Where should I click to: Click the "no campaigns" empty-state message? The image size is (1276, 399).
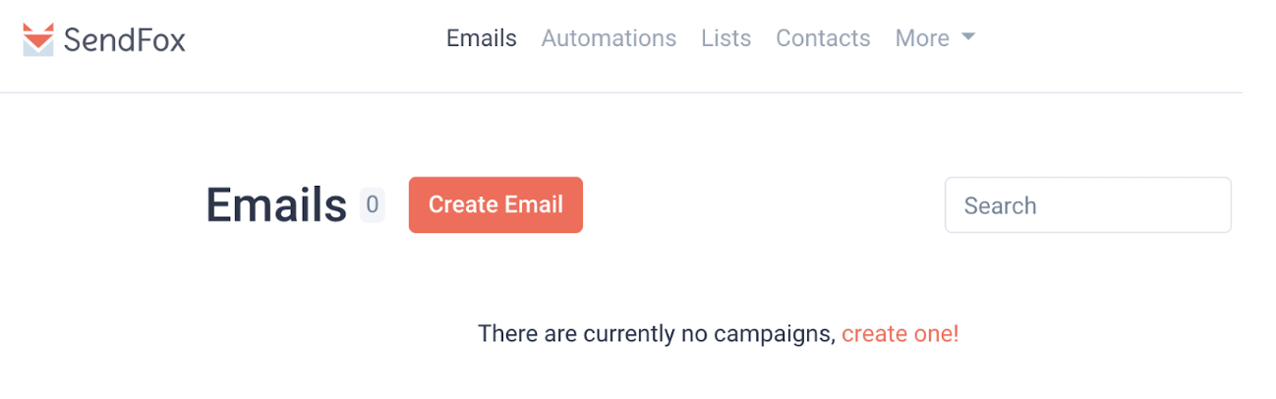(x=656, y=334)
